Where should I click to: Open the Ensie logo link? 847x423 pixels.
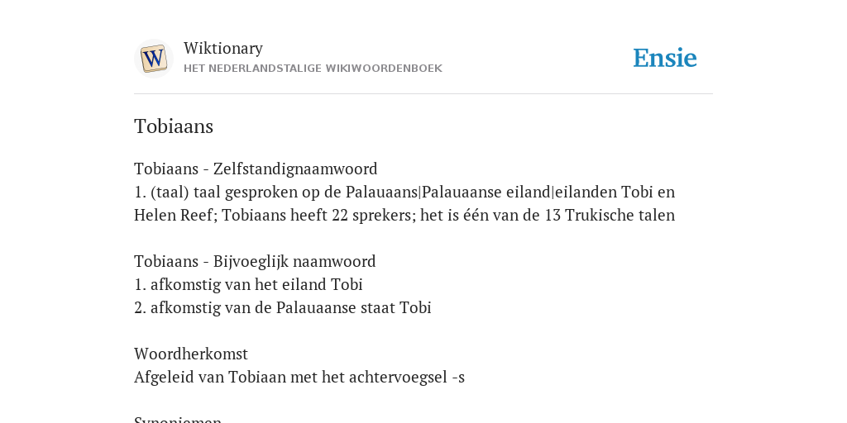[665, 58]
